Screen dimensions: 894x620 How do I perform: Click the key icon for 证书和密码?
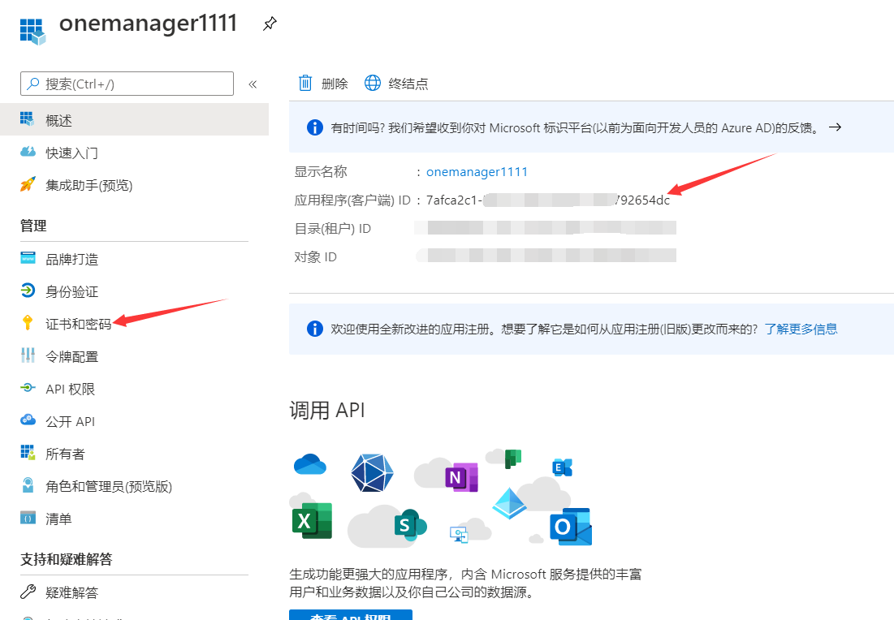[x=28, y=324]
